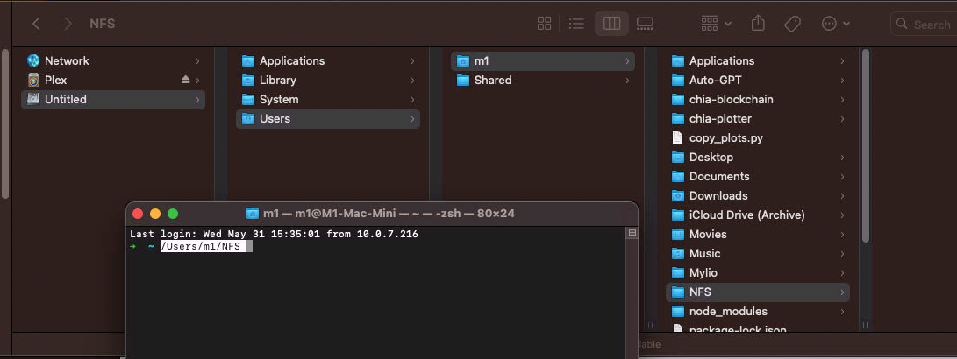Open the Tags icon in toolbar
Image resolution: width=957 pixels, height=359 pixels.
[x=792, y=24]
